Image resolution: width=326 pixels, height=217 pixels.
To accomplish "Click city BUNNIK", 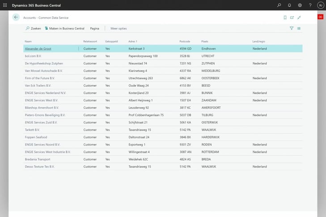I will point(207,93).
